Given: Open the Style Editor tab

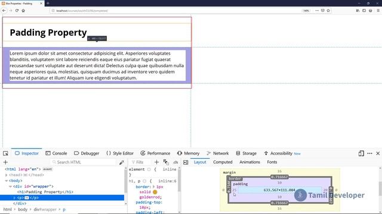Looking at the screenshot, I should (120, 153).
